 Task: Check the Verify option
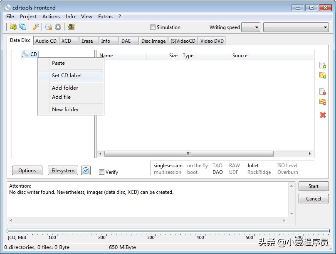pos(101,172)
